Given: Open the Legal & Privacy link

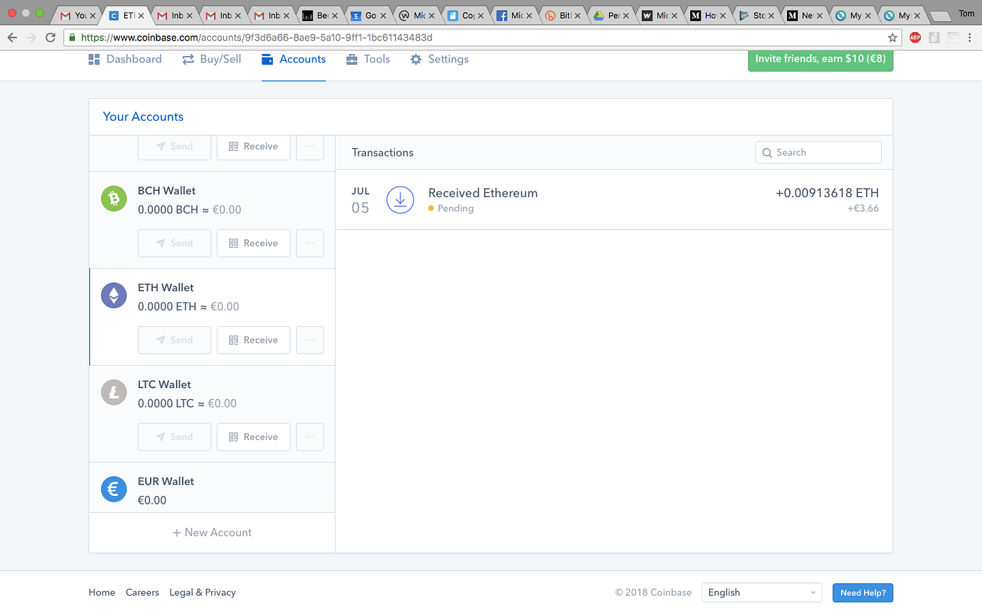Looking at the screenshot, I should [x=203, y=593].
